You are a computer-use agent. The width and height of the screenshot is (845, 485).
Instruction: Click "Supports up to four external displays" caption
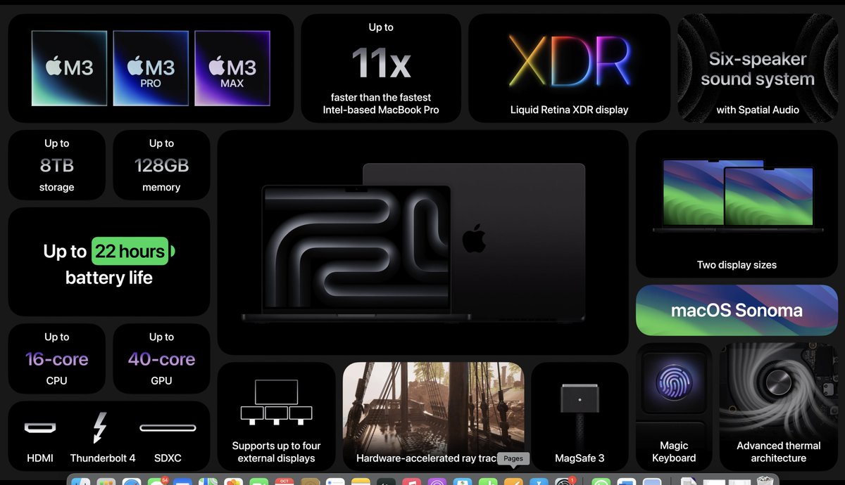pos(276,452)
